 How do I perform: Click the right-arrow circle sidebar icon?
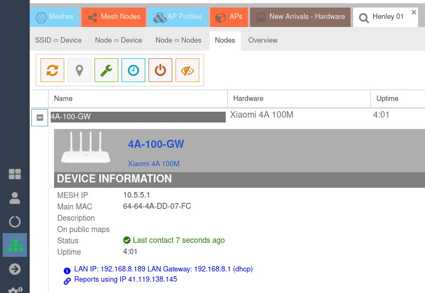coord(15,269)
